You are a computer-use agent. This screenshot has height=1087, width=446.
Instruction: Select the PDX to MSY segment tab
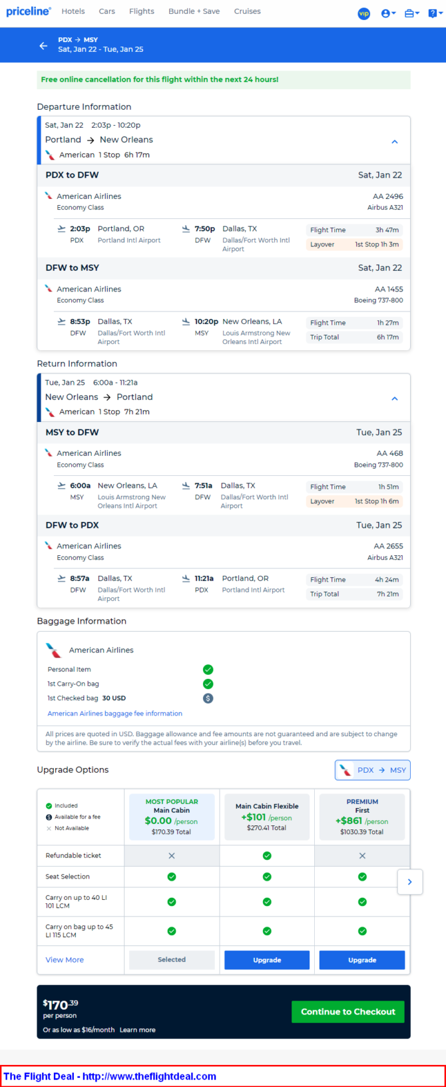373,770
